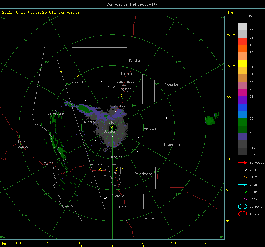Click the cyan current ellipse symbol

[x=243, y=206]
